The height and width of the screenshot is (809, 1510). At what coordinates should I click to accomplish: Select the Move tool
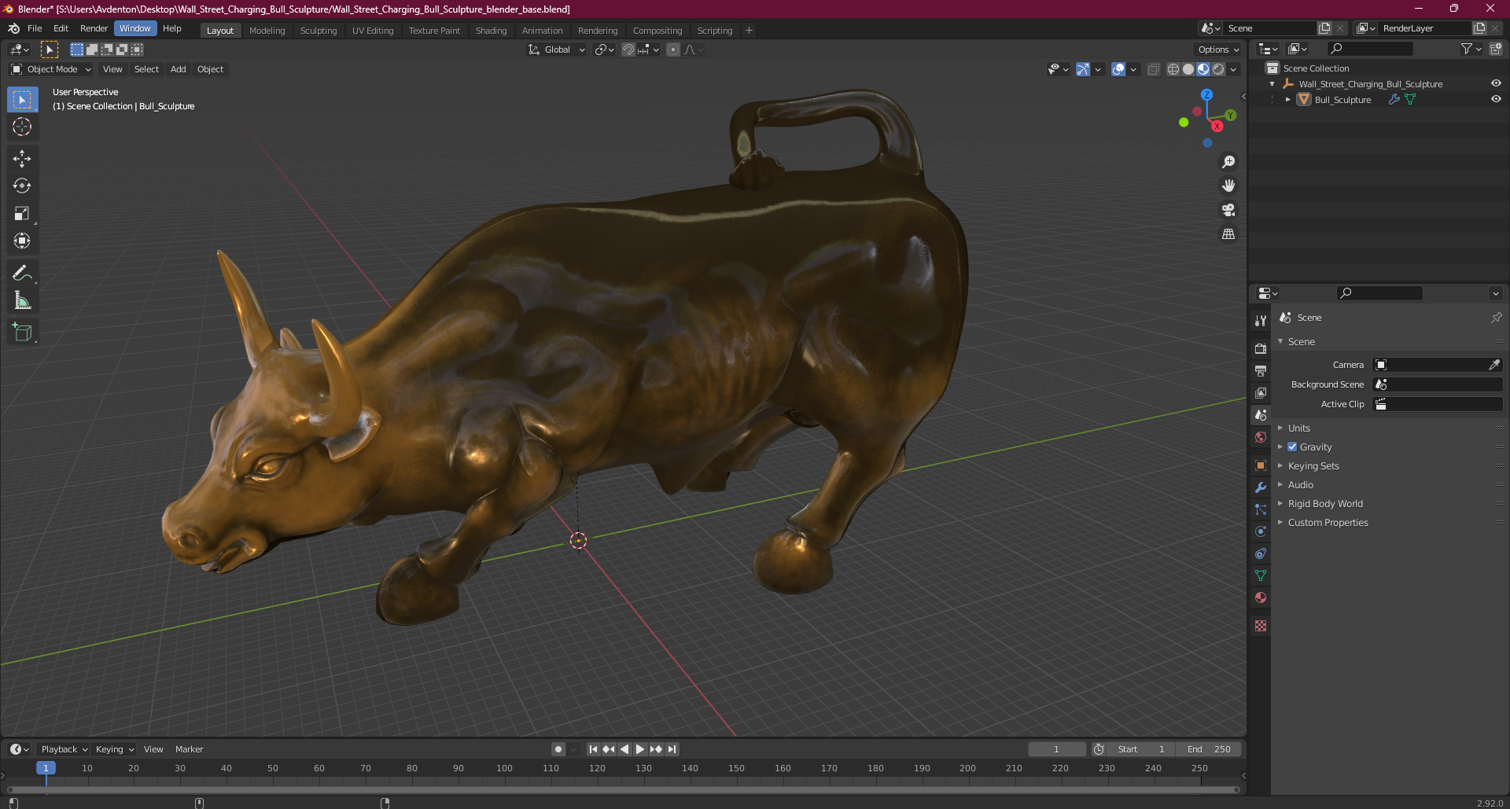[22, 159]
